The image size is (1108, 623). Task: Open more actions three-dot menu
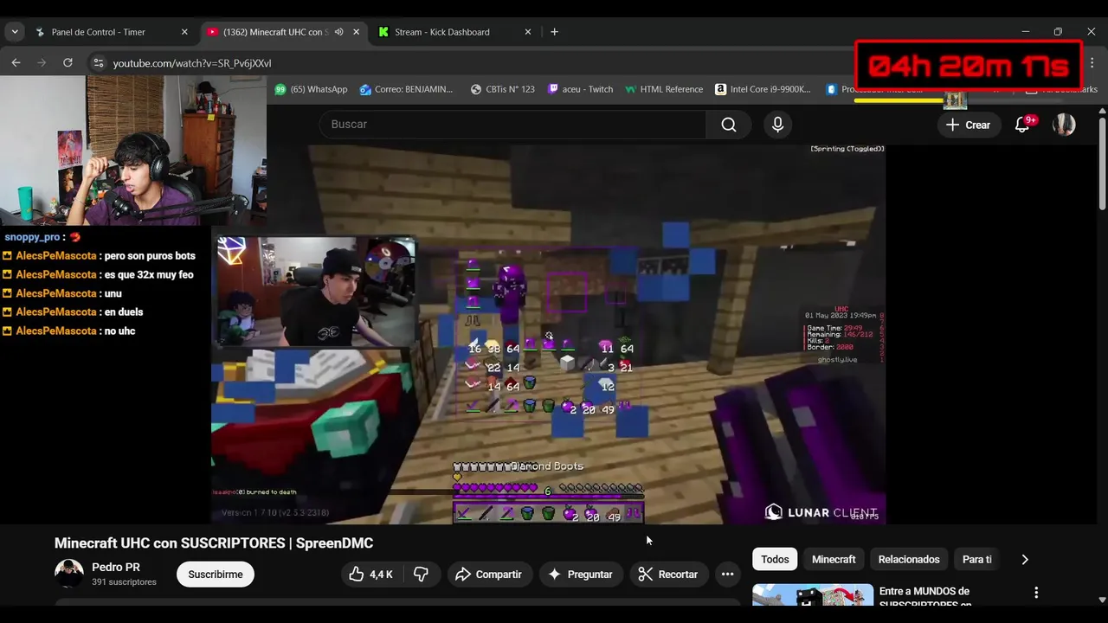[728, 574]
